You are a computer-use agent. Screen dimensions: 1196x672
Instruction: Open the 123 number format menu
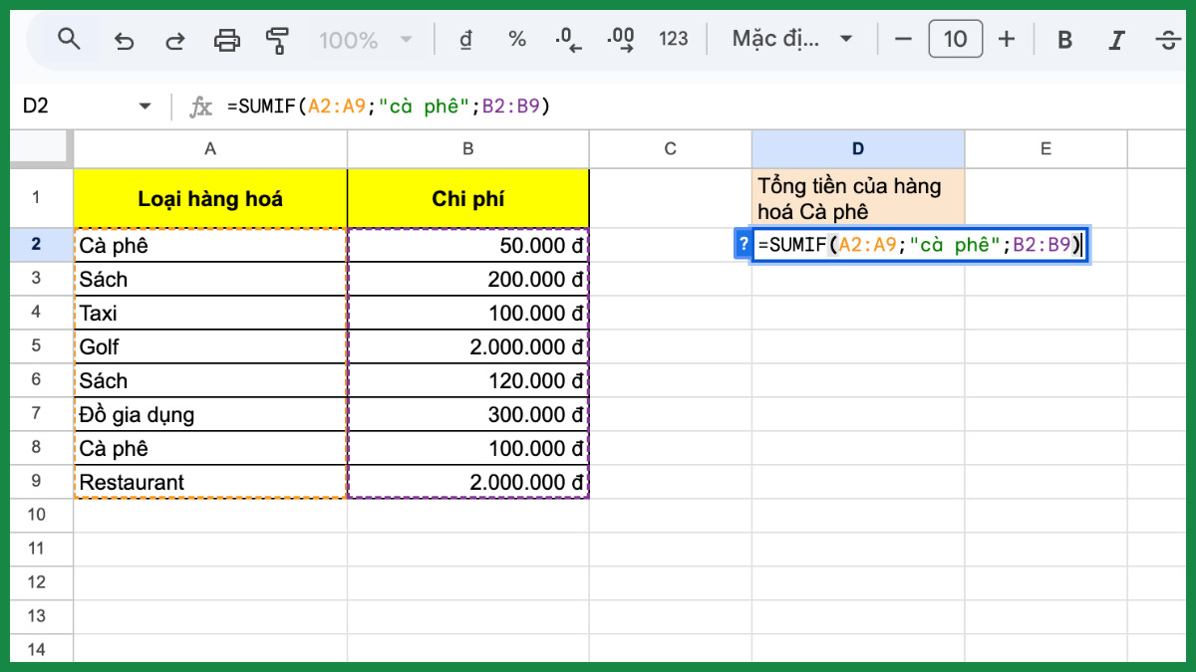(x=674, y=40)
